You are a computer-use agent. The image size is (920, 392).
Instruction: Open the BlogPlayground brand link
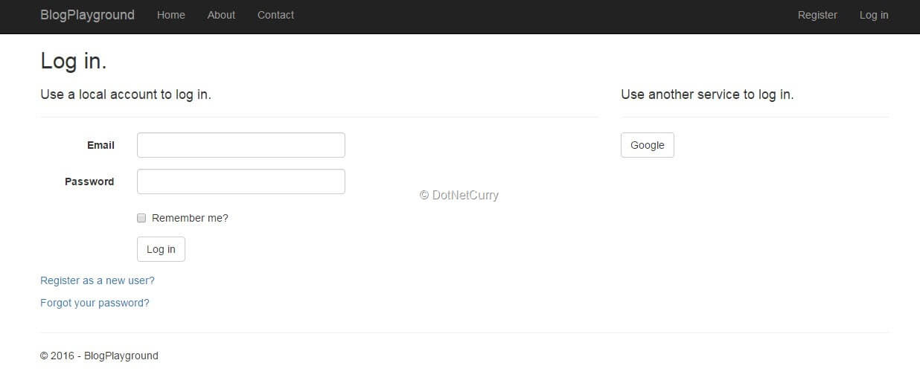click(87, 15)
